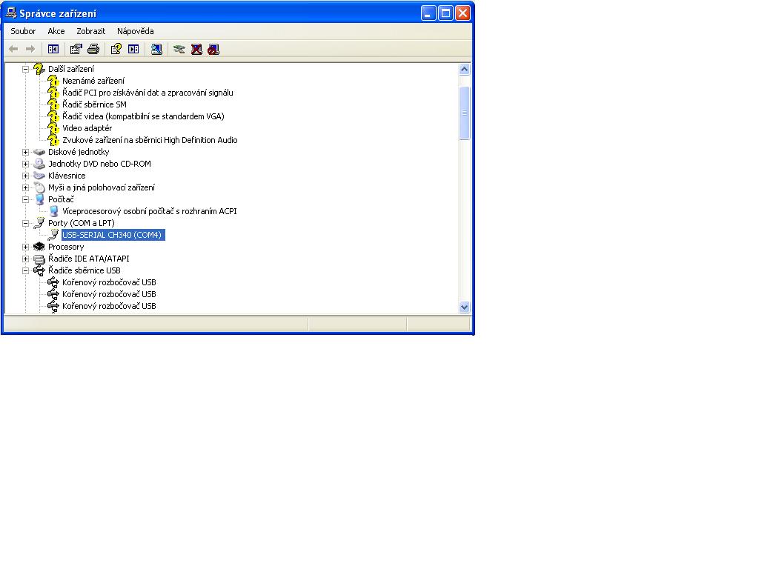
Task: Select the controller icon of Řadiče IDE ATA/ATAPI
Action: (39, 259)
